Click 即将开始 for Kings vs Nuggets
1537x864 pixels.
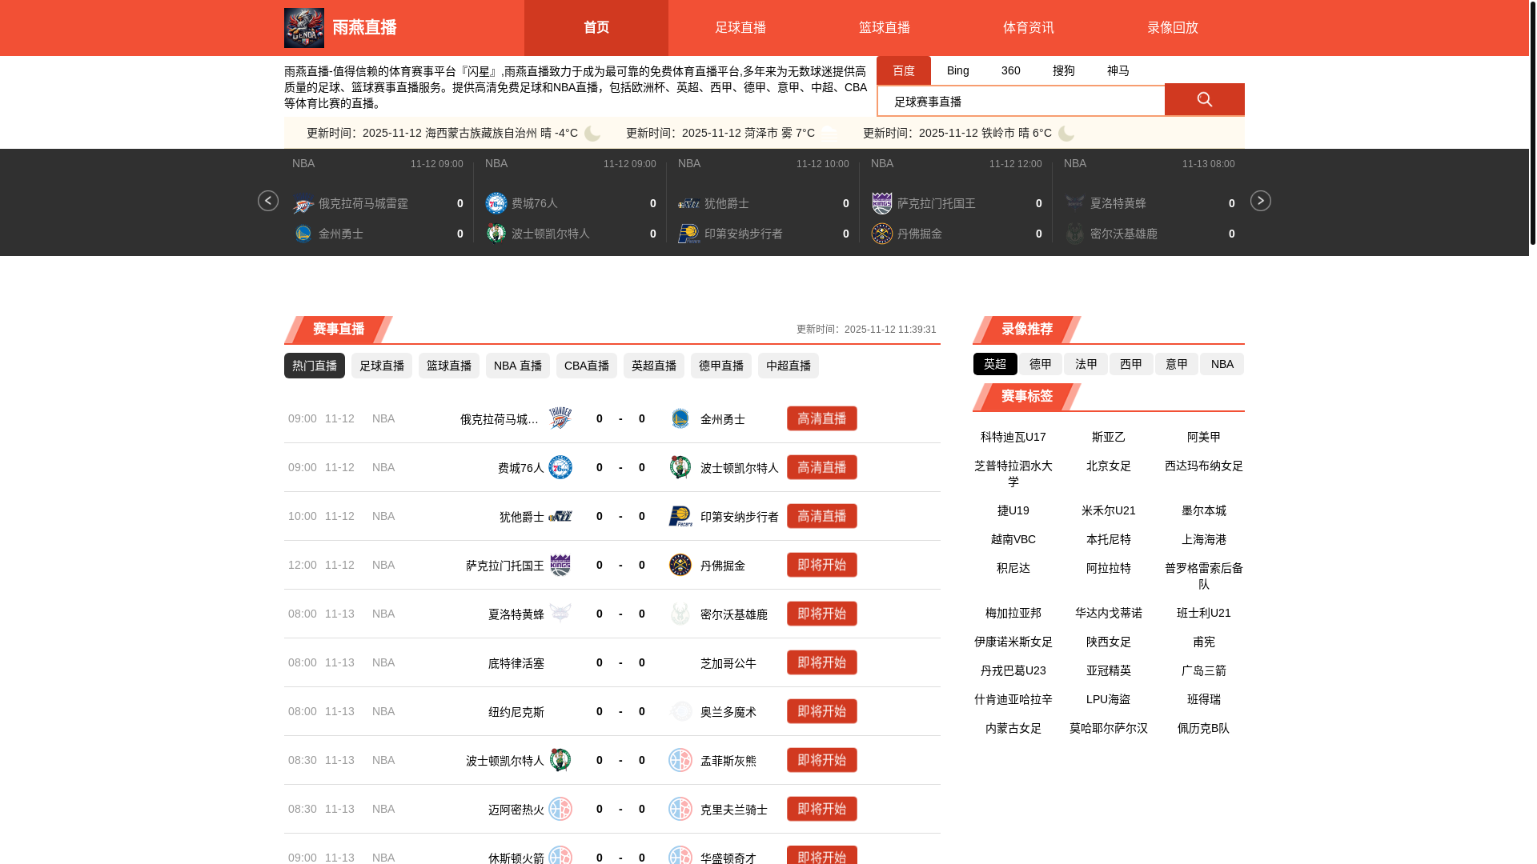pyautogui.click(x=822, y=565)
